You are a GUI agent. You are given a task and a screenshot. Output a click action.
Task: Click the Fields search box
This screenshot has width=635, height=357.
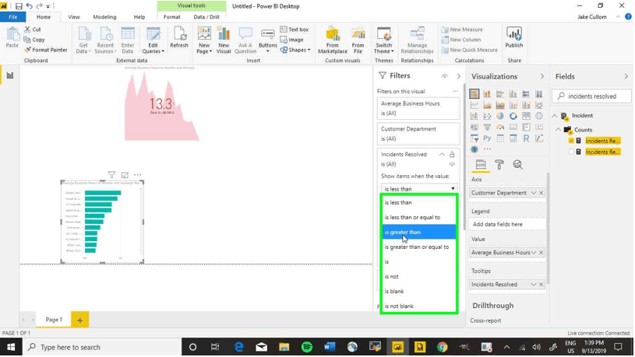click(591, 96)
